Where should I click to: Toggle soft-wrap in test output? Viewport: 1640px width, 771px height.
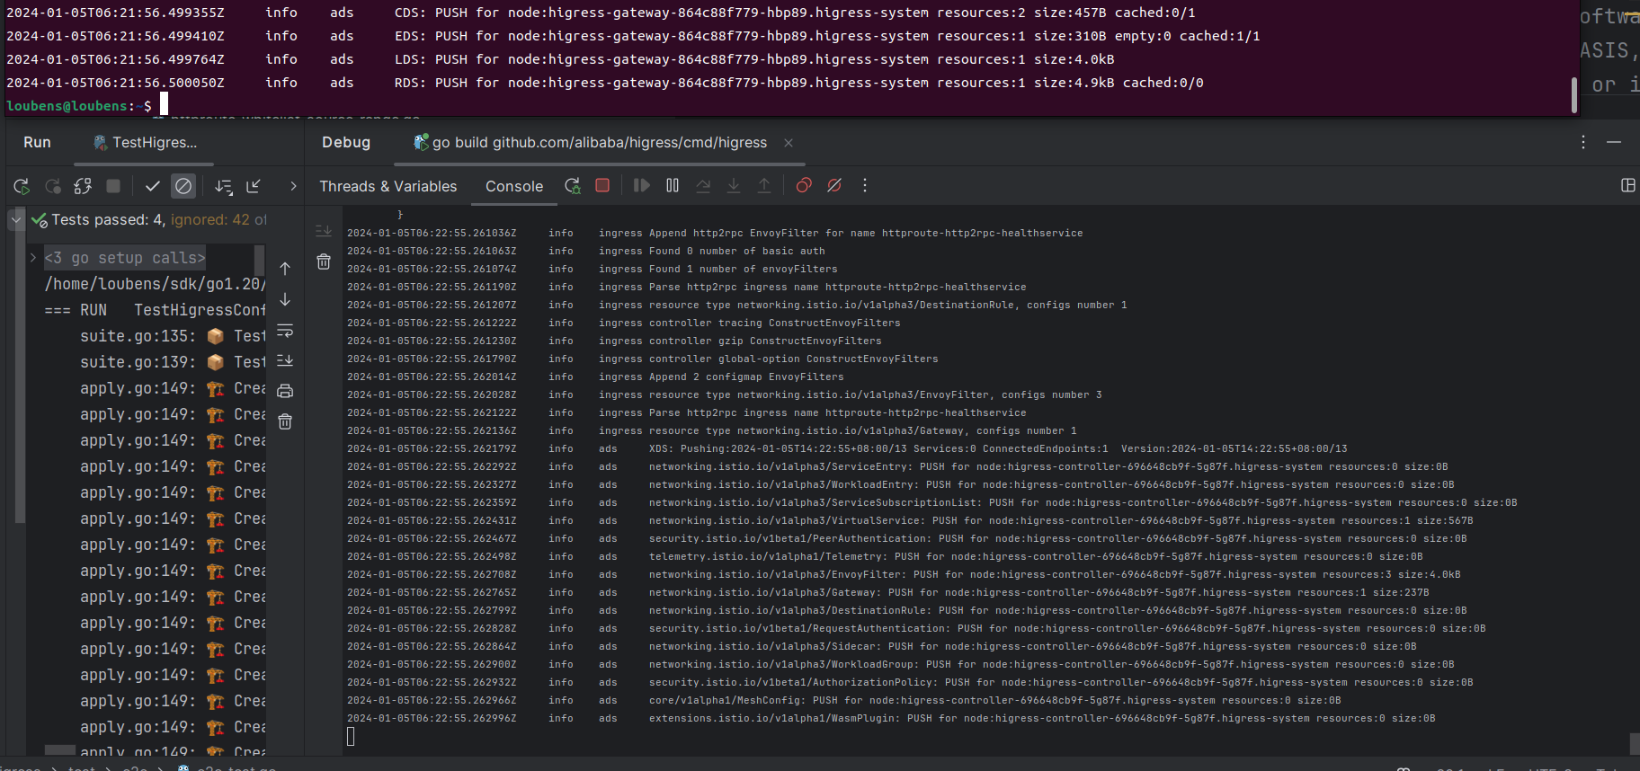[285, 331]
